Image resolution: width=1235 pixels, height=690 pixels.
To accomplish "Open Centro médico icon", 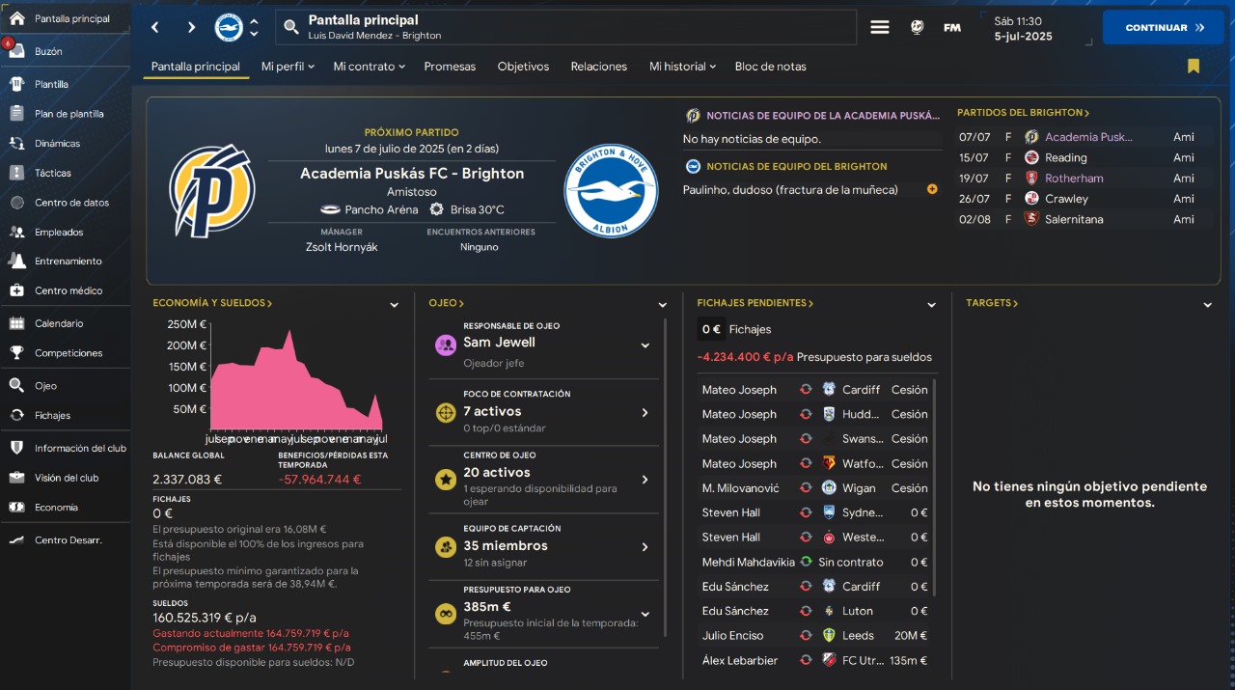I will tap(16, 290).
